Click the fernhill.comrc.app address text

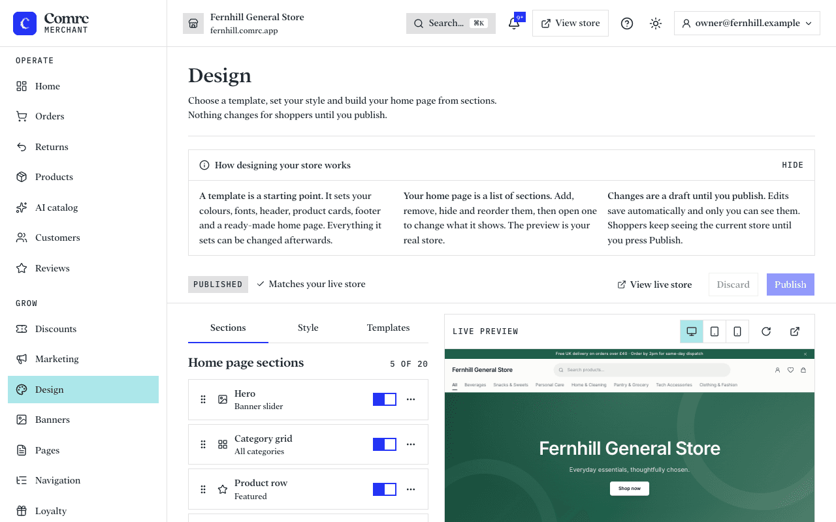[x=244, y=31]
